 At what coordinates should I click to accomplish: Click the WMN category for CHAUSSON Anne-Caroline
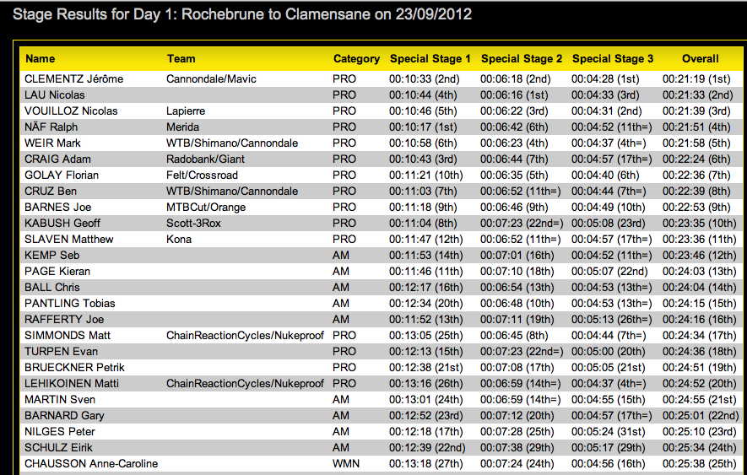click(346, 464)
